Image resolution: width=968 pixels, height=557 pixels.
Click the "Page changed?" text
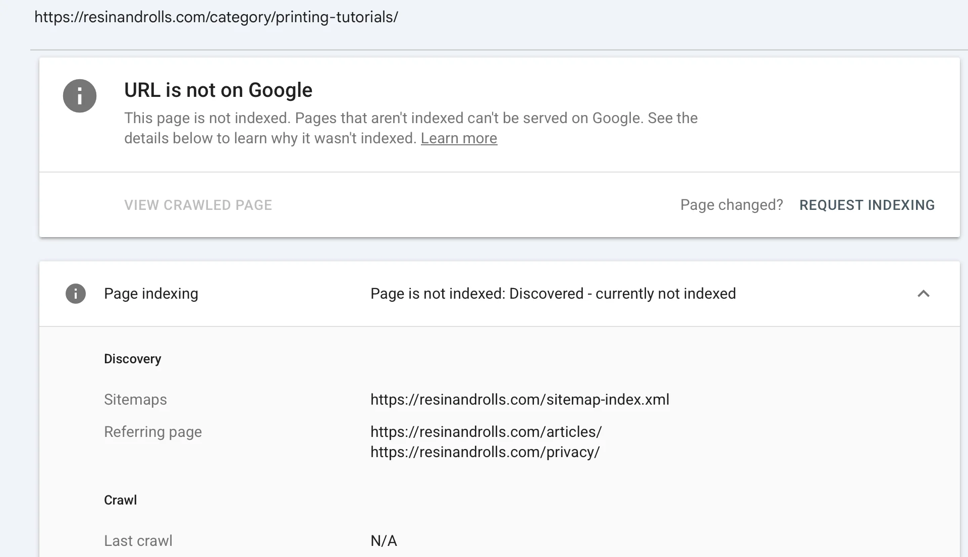click(x=732, y=205)
